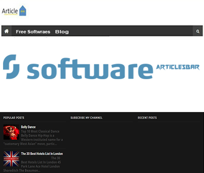This screenshot has height=173, width=204.
Task: Open the search magnifier icon
Action: coord(197,31)
